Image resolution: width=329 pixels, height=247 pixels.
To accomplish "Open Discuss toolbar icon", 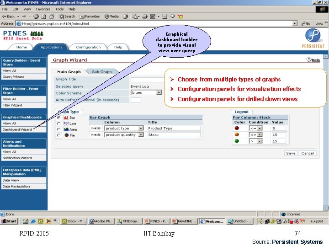I will click(172, 16).
